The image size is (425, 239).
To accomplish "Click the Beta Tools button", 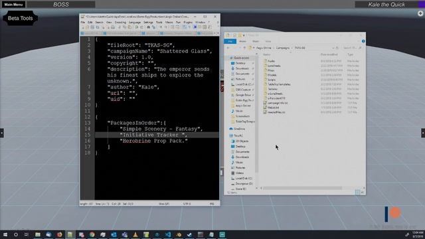I will point(21,18).
